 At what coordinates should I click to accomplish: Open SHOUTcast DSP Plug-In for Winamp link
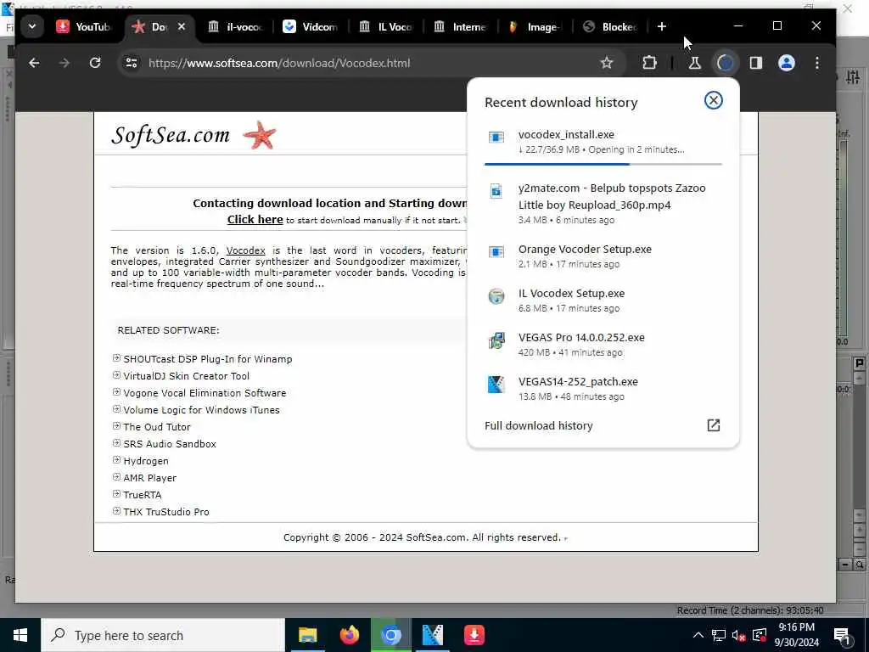click(x=208, y=359)
